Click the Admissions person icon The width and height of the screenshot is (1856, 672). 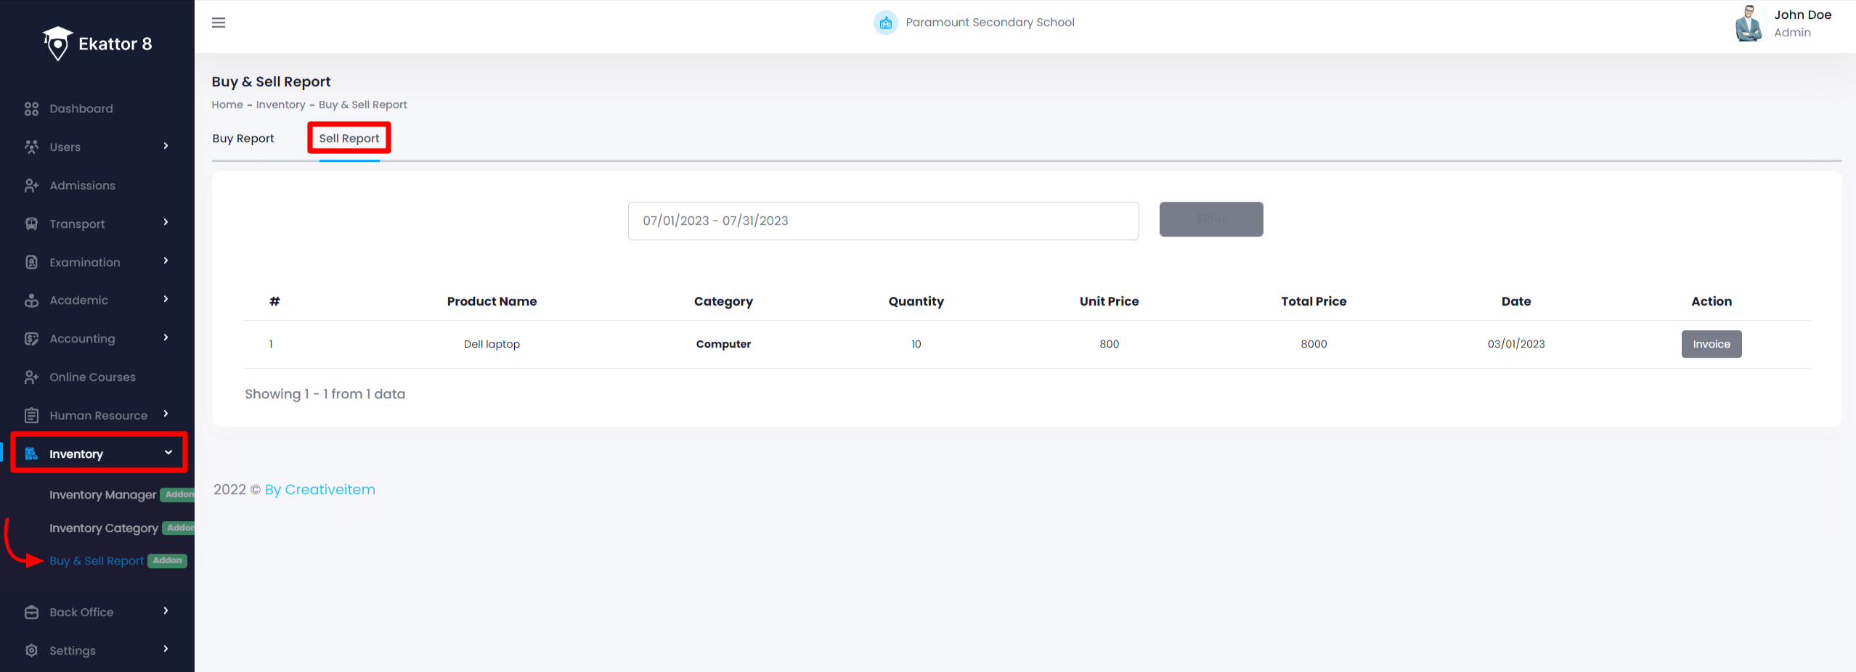click(x=31, y=186)
